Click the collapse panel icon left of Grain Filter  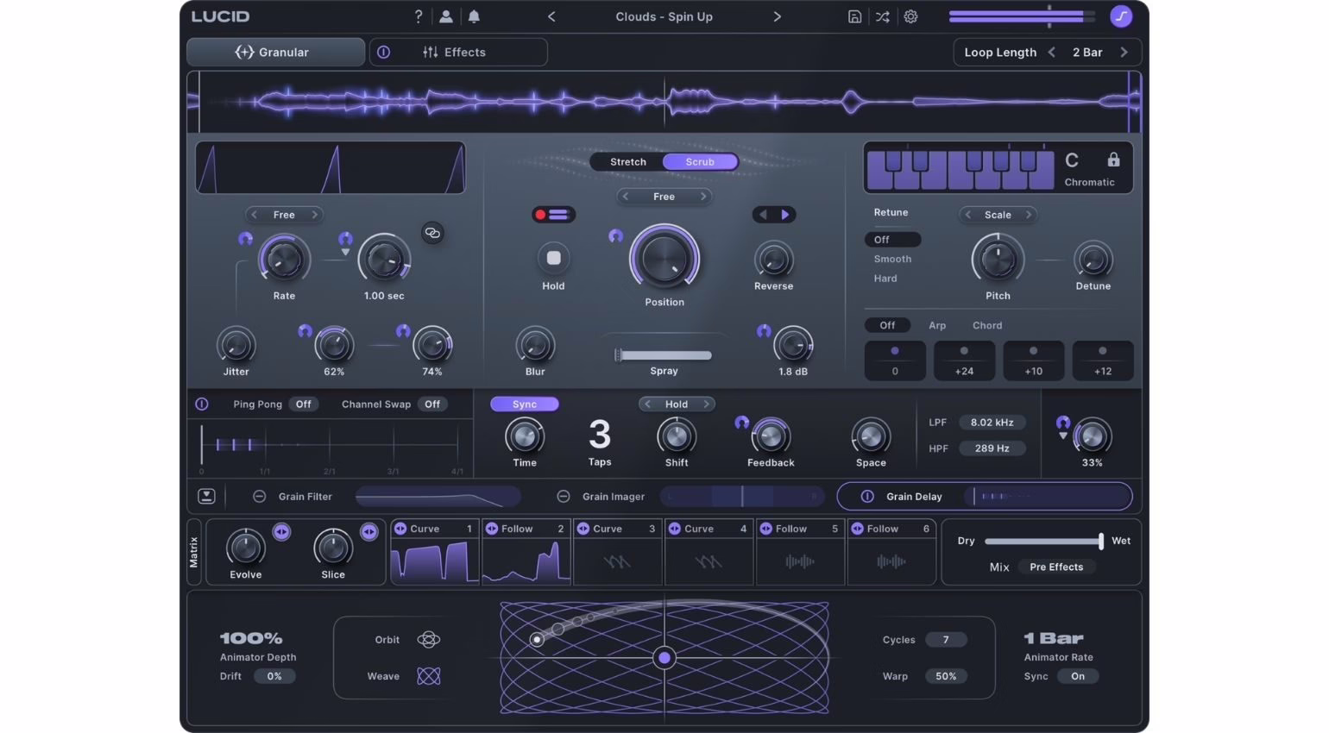pyautogui.click(x=206, y=496)
